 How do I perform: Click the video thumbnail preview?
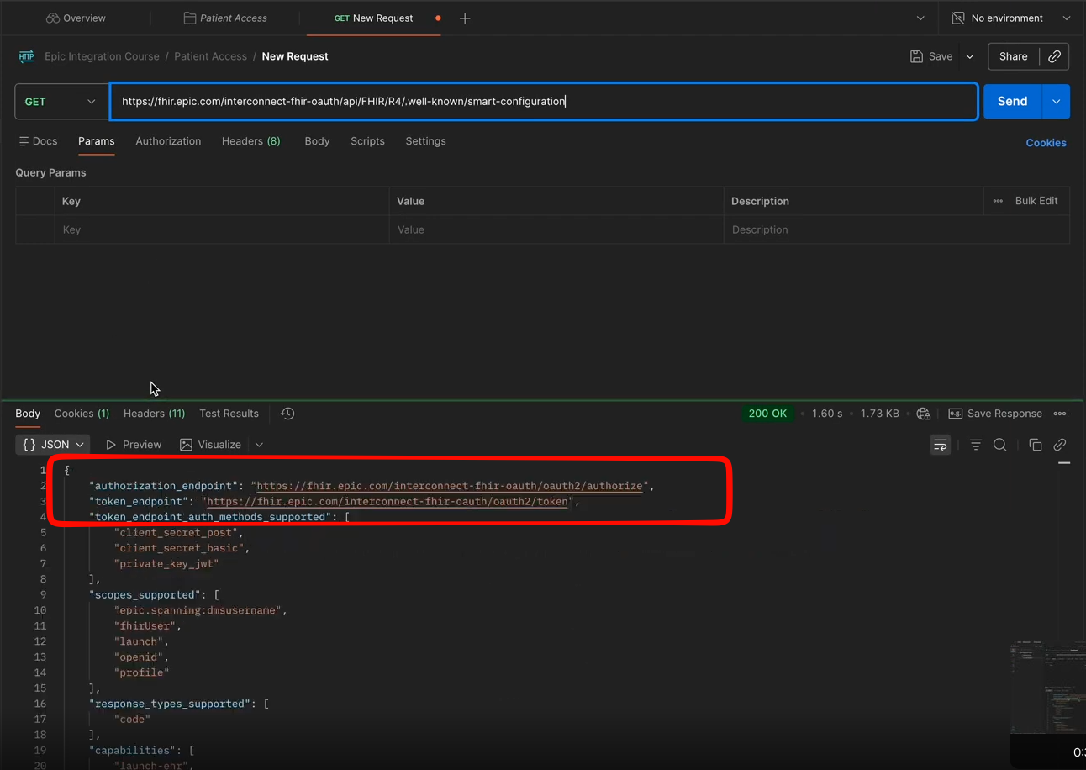point(1047,688)
